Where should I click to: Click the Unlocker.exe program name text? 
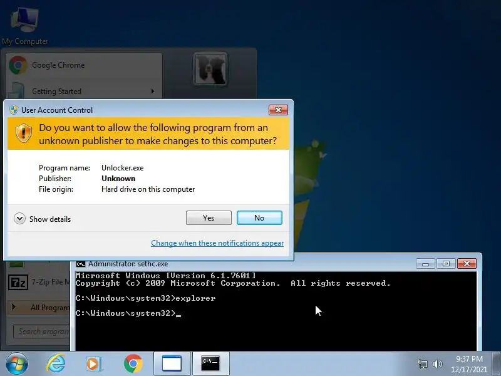[122, 168]
